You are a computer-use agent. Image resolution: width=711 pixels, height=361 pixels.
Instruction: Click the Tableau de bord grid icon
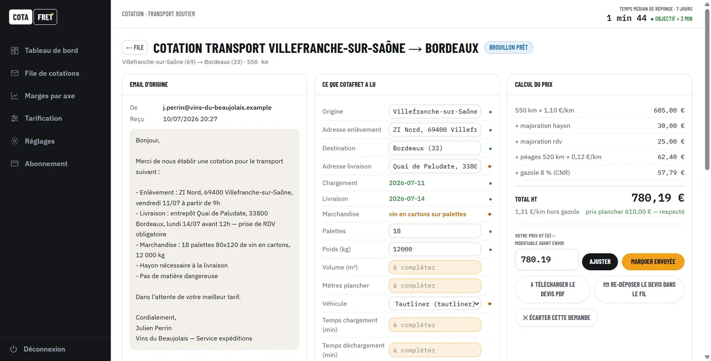coord(15,50)
